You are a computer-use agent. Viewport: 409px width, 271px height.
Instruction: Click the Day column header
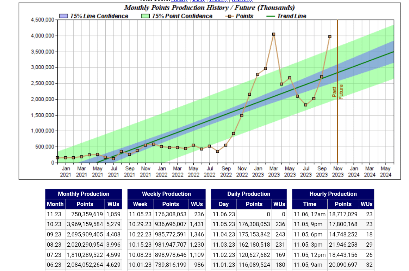click(x=224, y=204)
